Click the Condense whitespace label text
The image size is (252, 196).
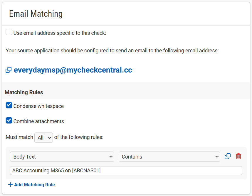click(38, 106)
